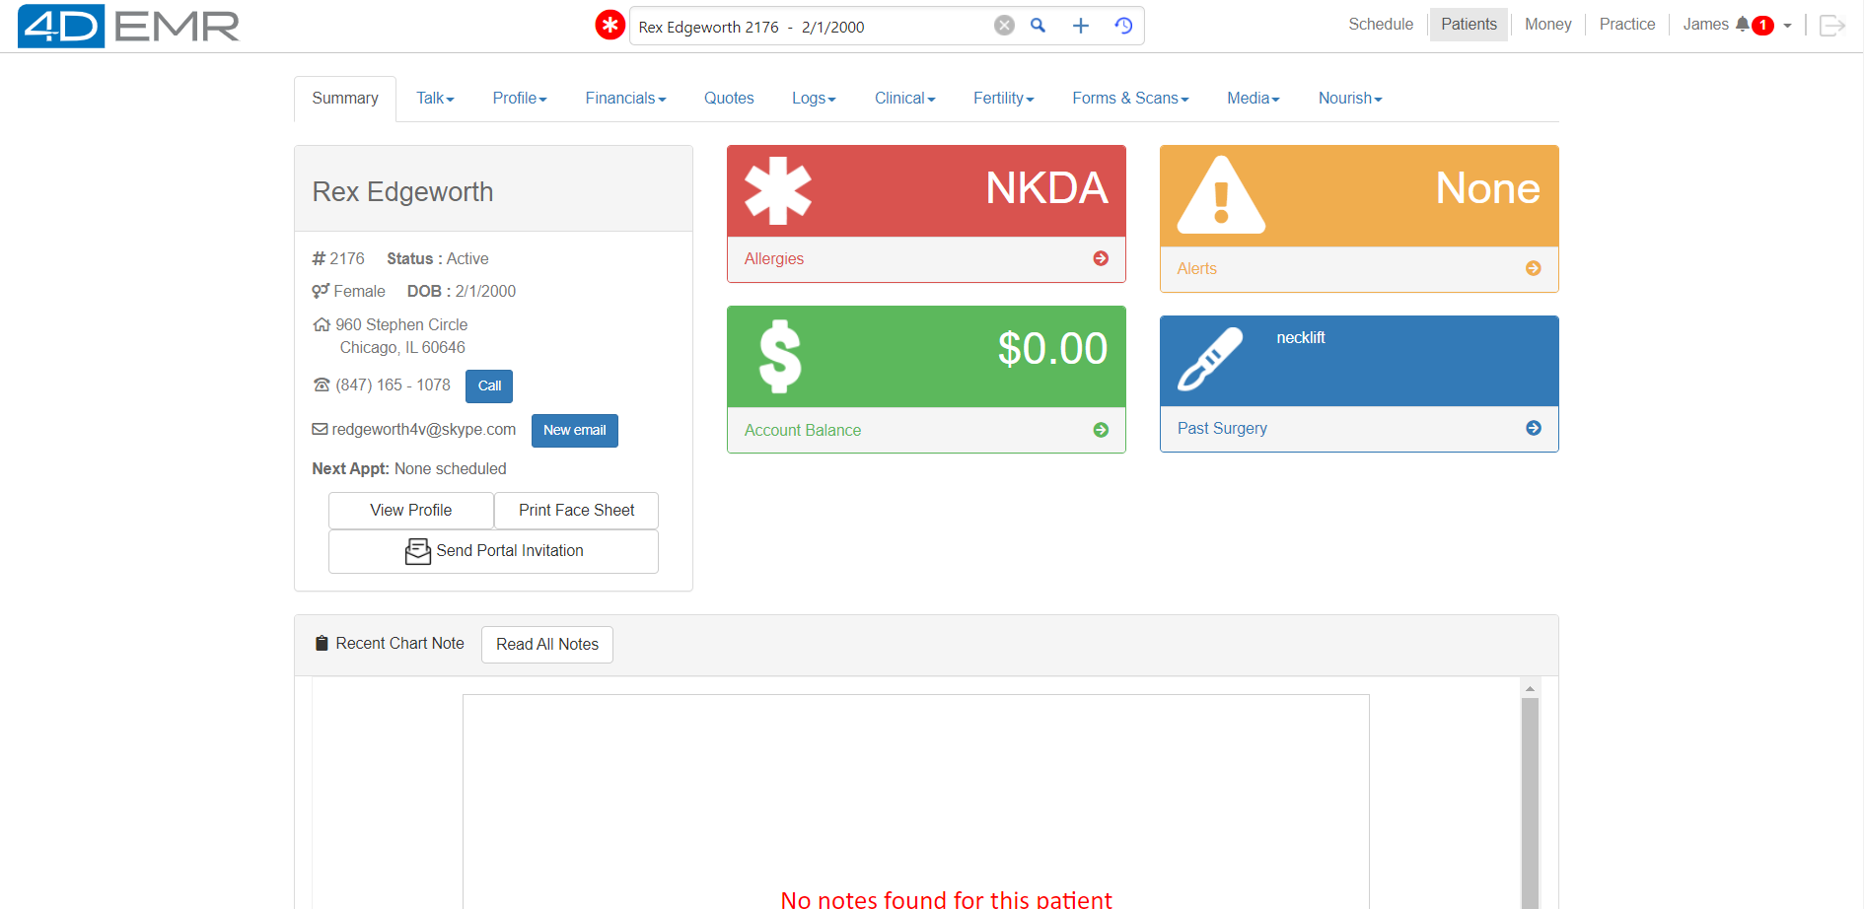Open the Alerts details arrow on the None card

1533,267
